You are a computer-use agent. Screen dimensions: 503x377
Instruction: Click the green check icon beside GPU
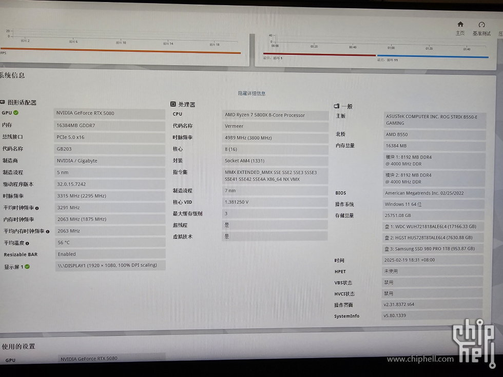(x=16, y=112)
